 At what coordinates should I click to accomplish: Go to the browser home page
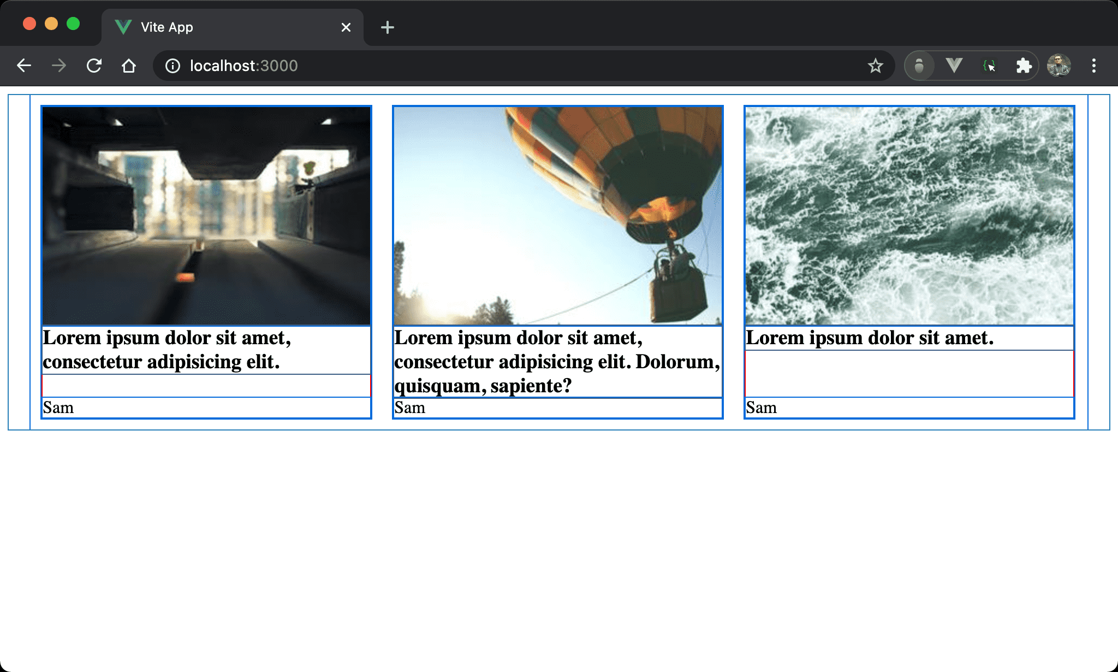click(x=129, y=66)
